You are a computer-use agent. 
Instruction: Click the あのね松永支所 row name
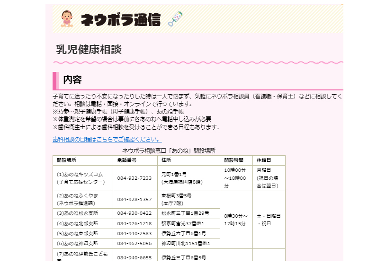(77, 213)
